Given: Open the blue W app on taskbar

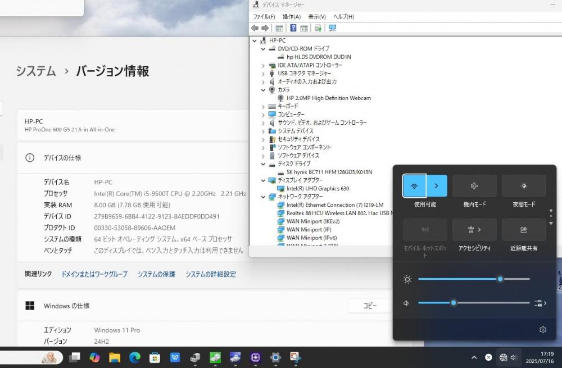Looking at the screenshot, I should click(x=175, y=357).
